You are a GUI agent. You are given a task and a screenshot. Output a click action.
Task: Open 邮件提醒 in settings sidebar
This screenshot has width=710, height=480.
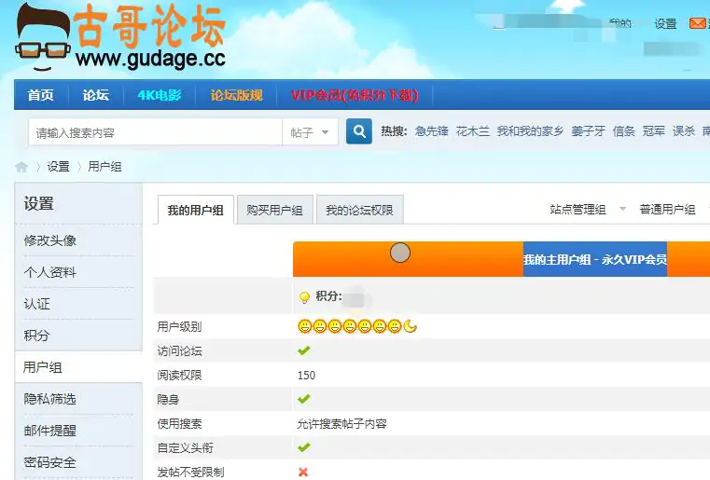coord(50,431)
